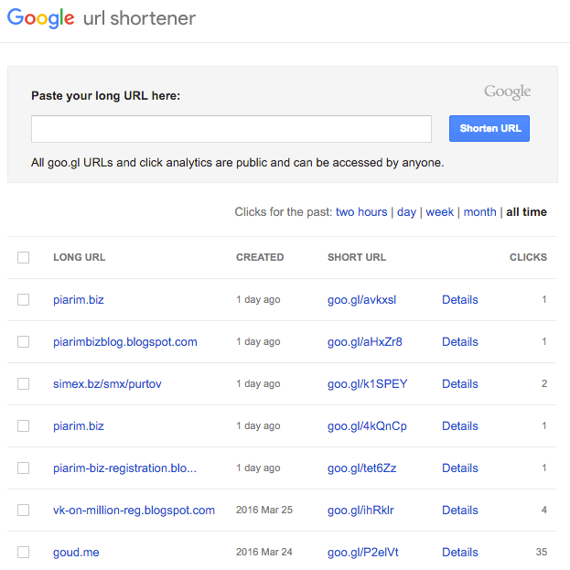
Task: Filter clicks by past day
Action: [406, 212]
